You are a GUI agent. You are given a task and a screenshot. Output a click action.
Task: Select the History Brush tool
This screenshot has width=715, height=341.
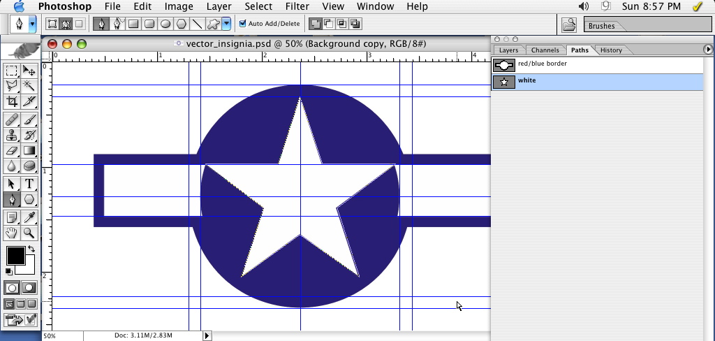click(29, 135)
